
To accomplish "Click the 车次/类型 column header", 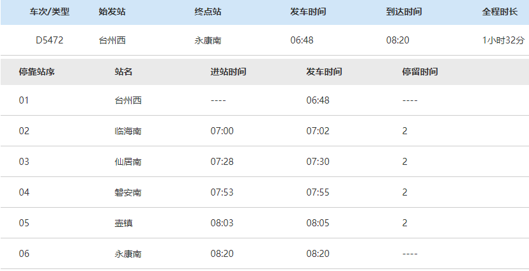I will 50,12.
